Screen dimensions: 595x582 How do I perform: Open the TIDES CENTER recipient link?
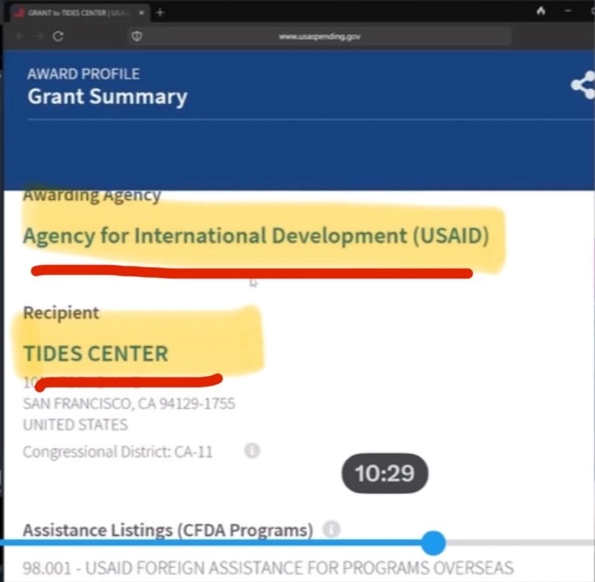tap(96, 354)
